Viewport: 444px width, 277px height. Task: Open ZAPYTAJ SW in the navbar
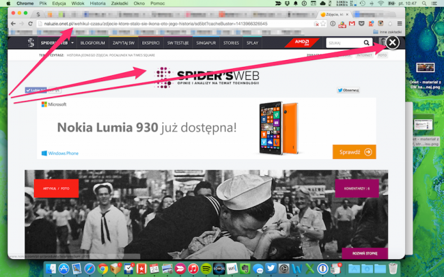tap(124, 43)
